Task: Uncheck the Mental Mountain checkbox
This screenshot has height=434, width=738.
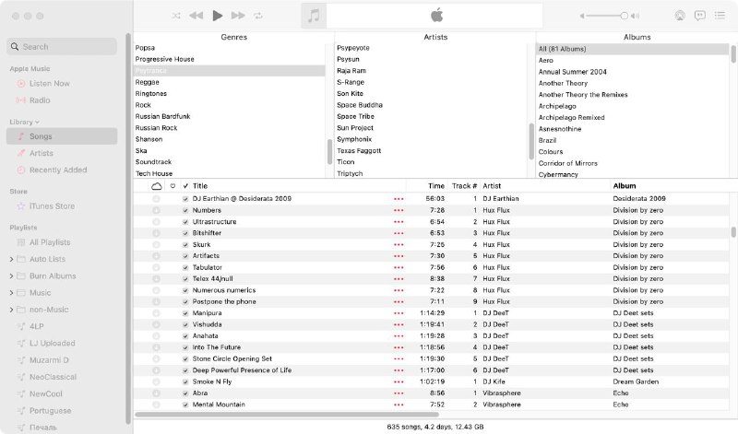Action: (x=185, y=405)
